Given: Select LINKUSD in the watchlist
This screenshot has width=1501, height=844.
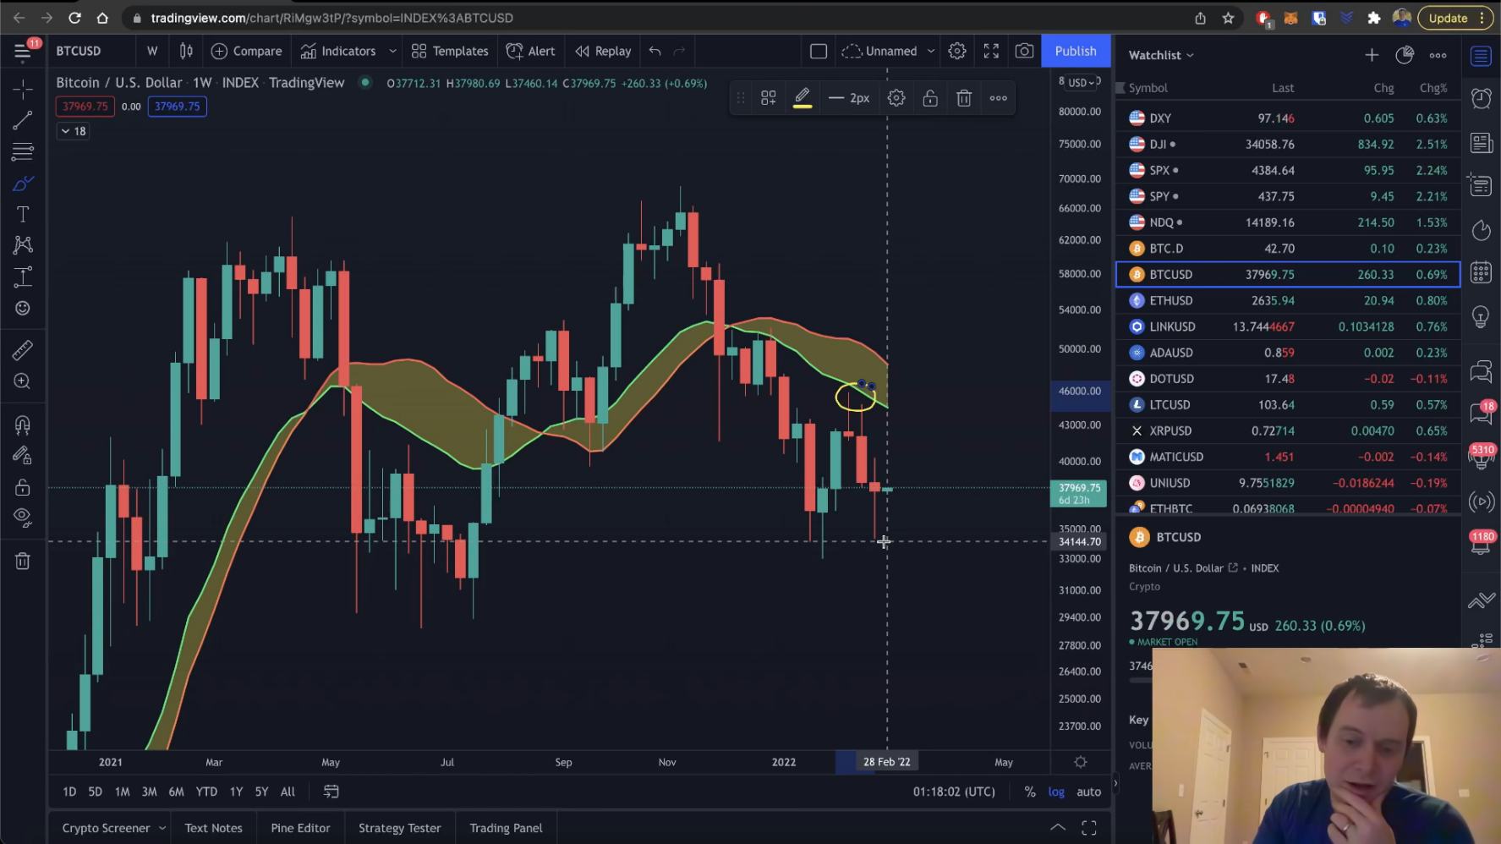Looking at the screenshot, I should tap(1288, 326).
